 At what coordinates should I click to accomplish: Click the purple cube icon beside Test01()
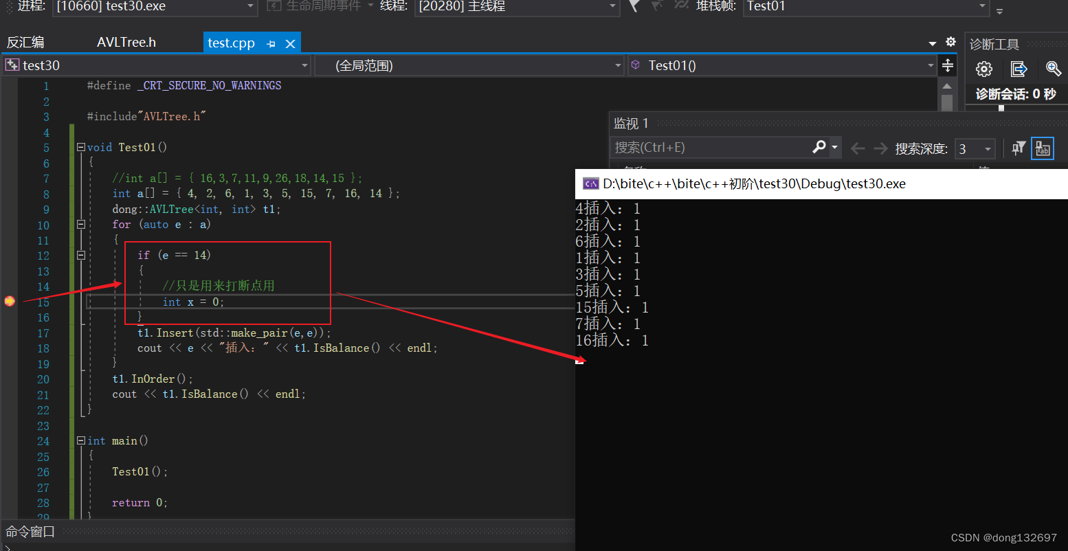click(x=636, y=65)
